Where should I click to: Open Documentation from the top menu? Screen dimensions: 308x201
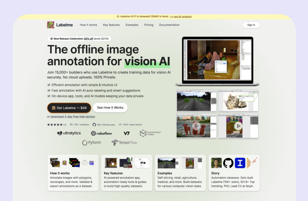pyautogui.click(x=169, y=25)
